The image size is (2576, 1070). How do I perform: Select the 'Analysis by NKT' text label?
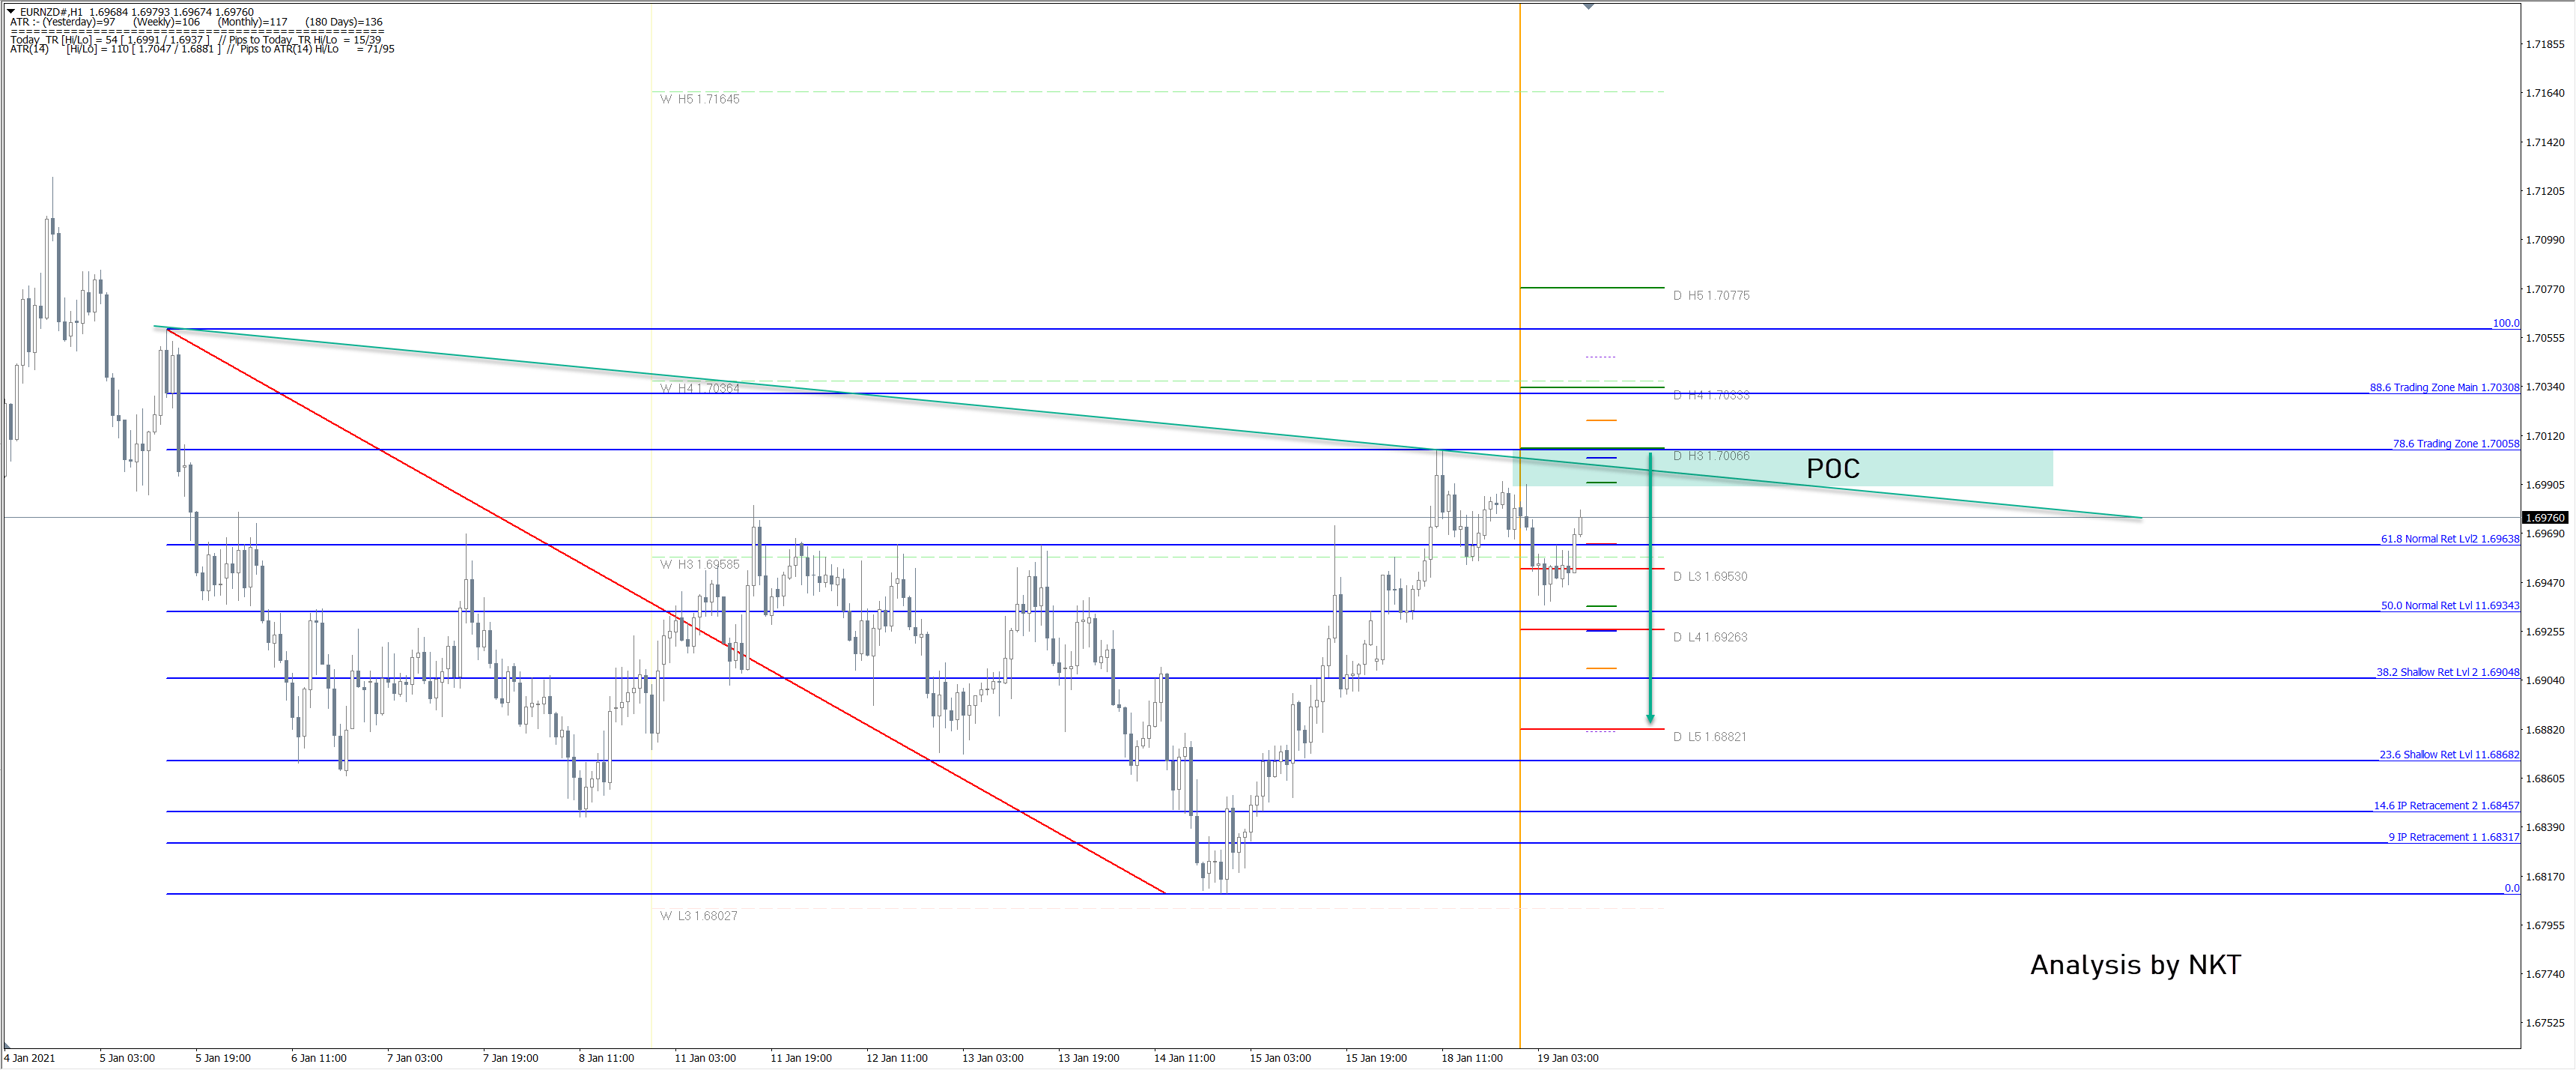tap(2135, 964)
